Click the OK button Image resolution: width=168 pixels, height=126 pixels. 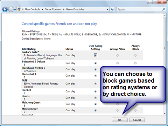point(120,120)
